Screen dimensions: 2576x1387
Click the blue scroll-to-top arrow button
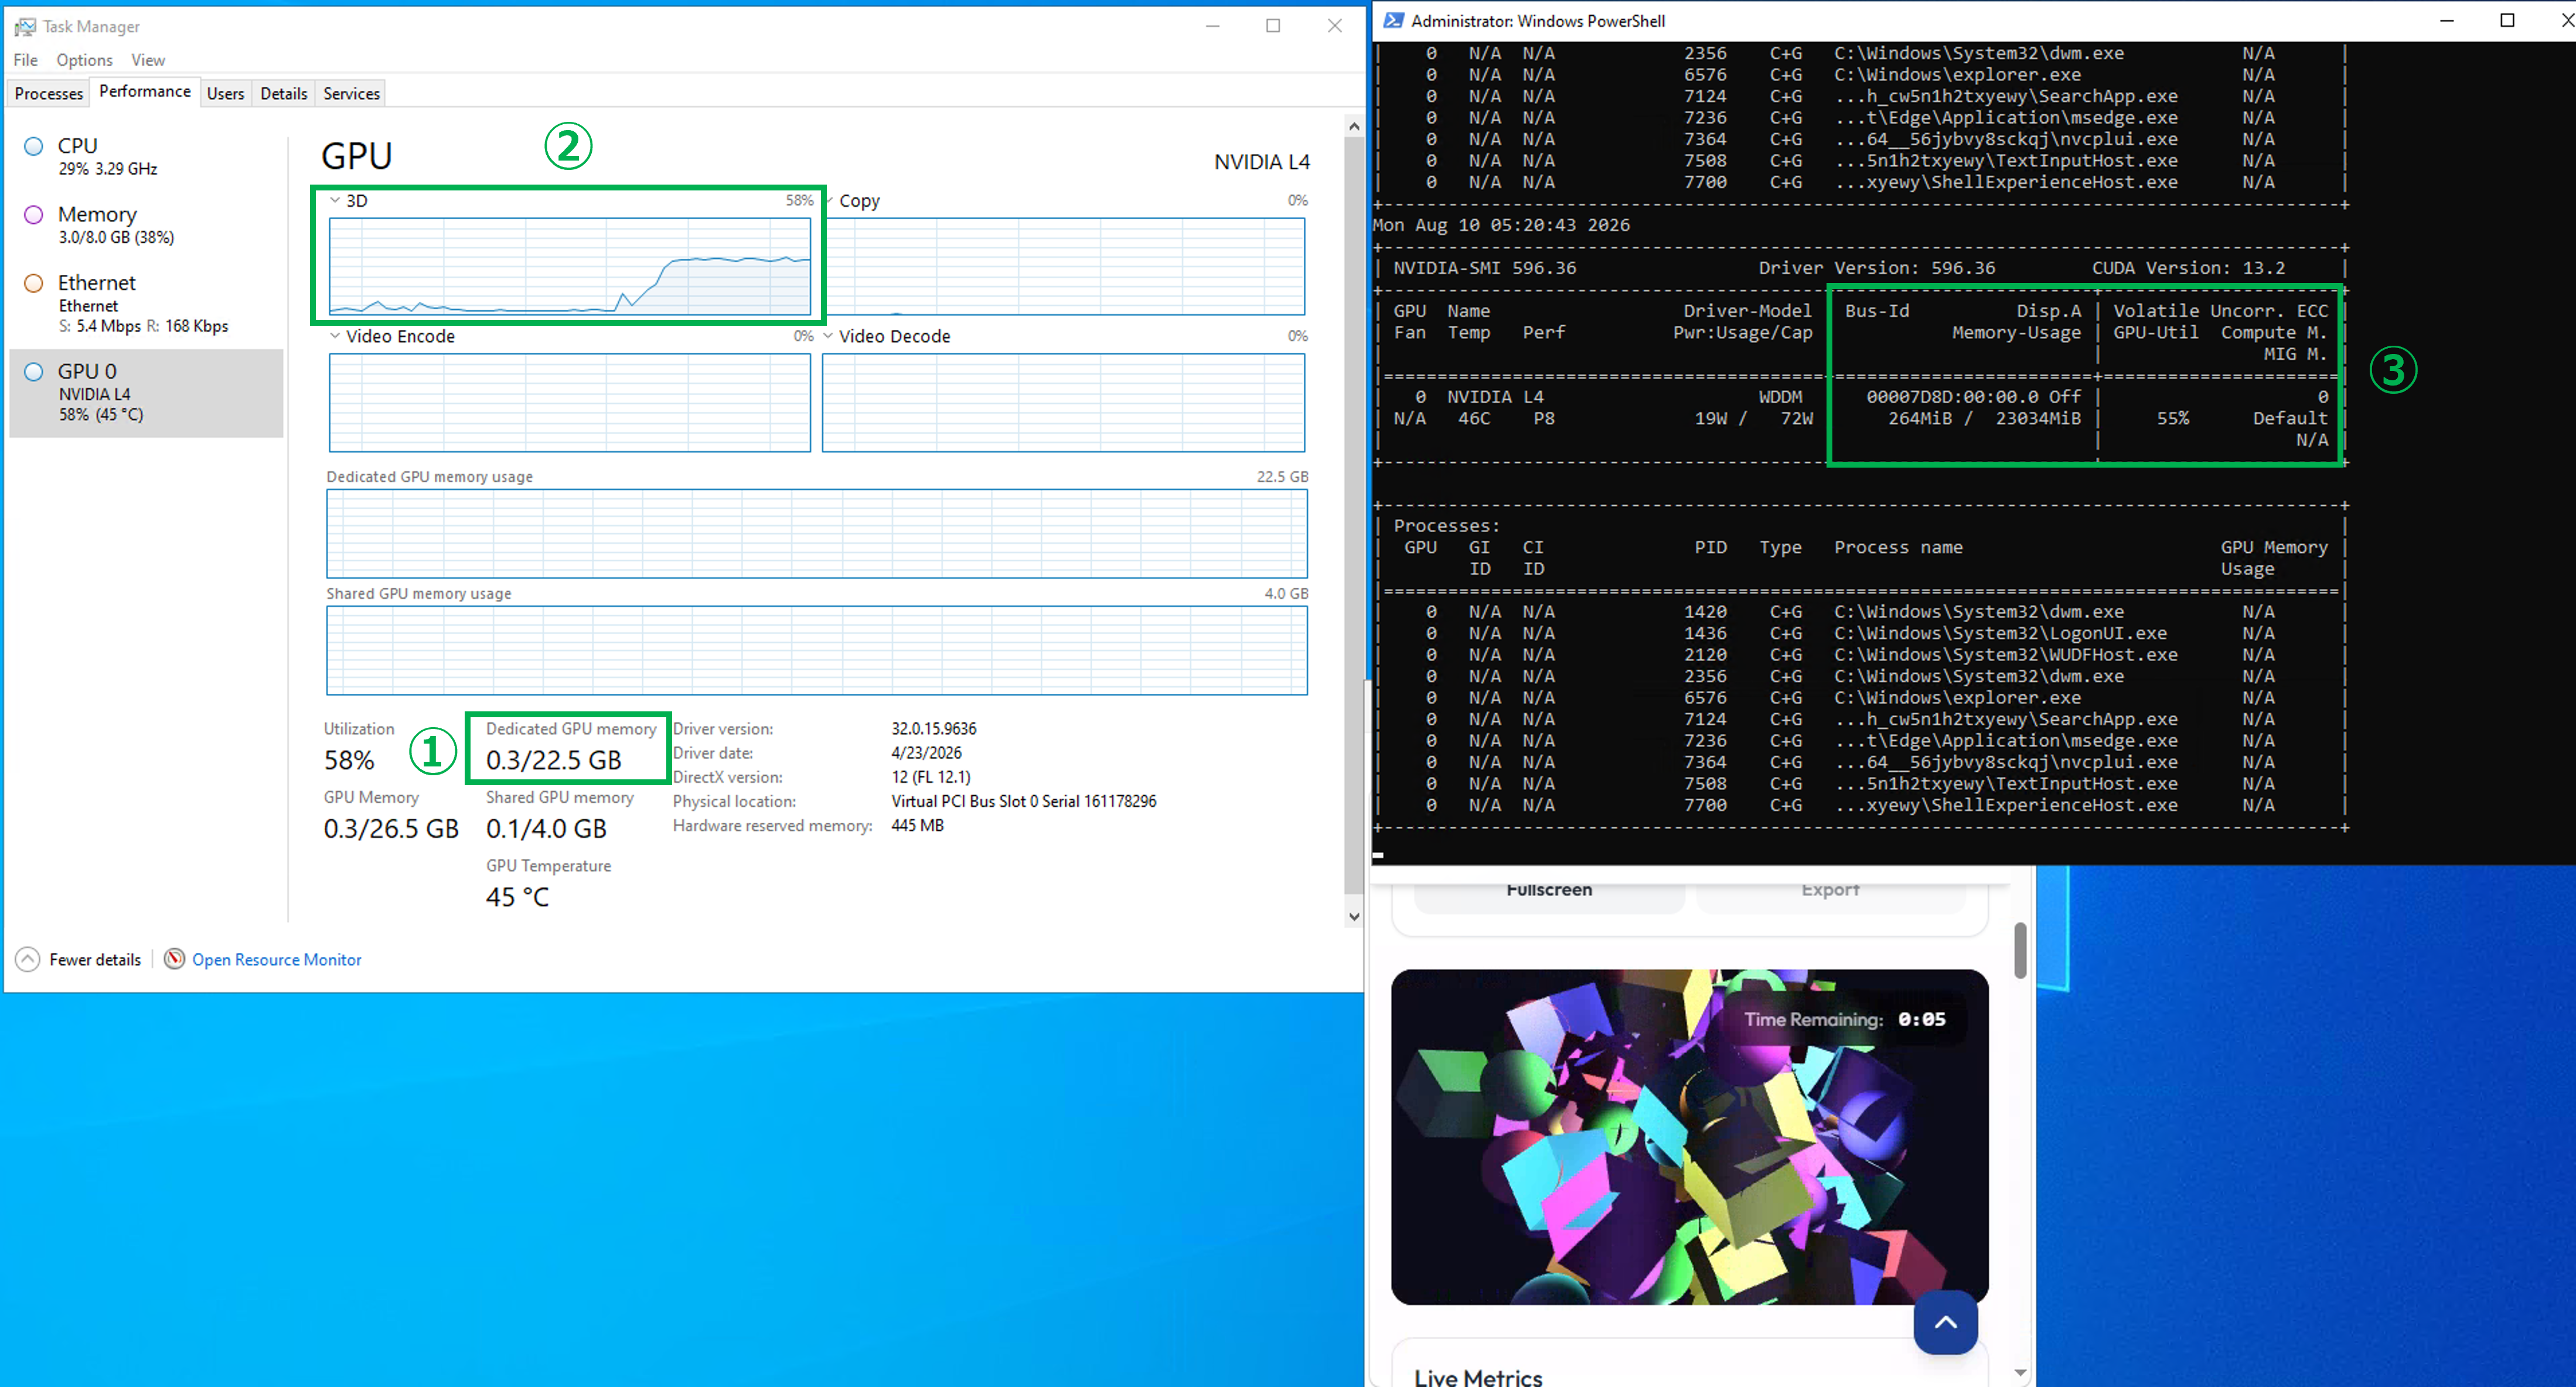1945,1322
